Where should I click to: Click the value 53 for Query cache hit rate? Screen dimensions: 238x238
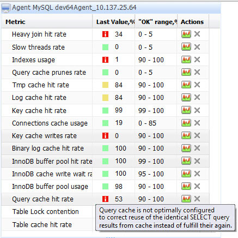(x=119, y=199)
